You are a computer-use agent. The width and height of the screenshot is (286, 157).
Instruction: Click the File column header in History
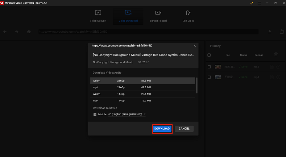point(228,55)
